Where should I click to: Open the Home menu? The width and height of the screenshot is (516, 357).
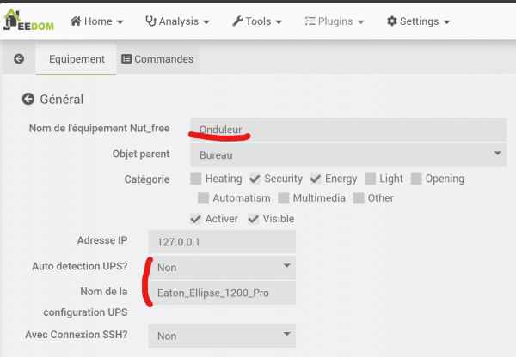[x=96, y=21]
